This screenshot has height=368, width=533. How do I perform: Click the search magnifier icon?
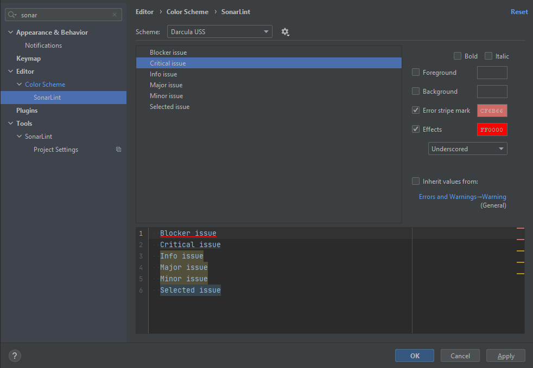point(12,15)
